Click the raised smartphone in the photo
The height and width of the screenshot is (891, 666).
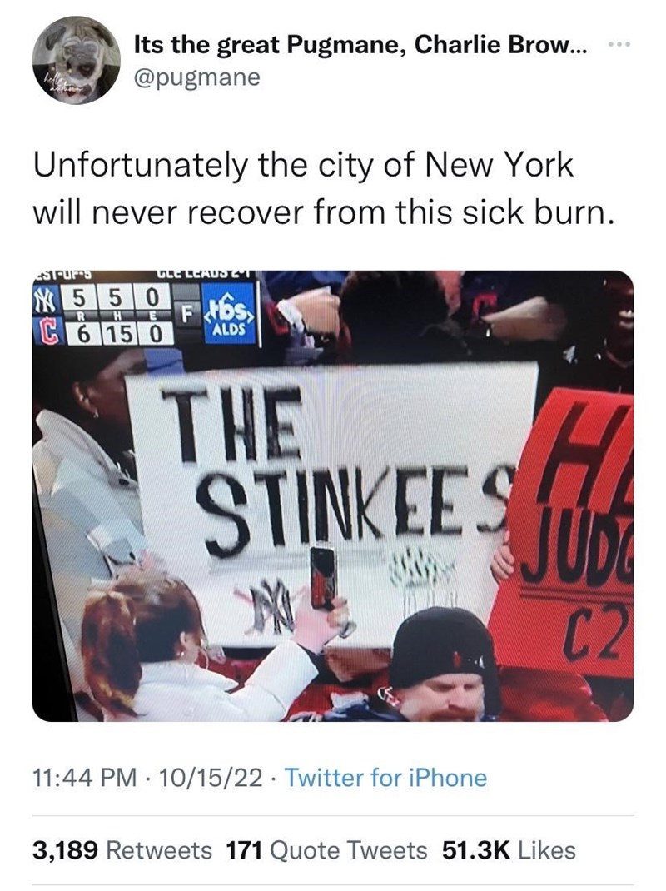point(324,578)
